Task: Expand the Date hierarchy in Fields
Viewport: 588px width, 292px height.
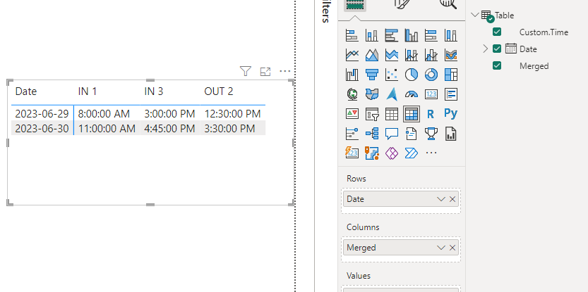Action: (x=485, y=49)
